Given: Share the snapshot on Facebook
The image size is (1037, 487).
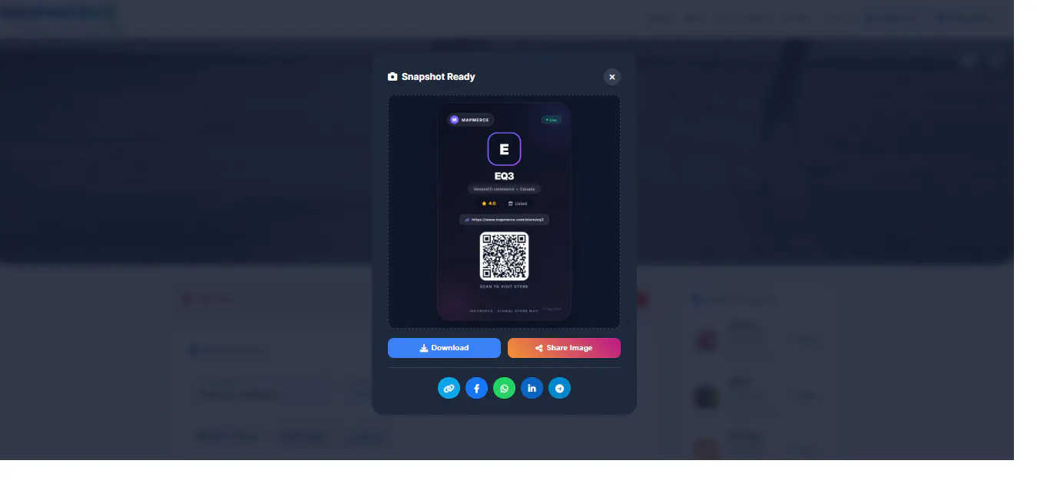Looking at the screenshot, I should point(476,389).
